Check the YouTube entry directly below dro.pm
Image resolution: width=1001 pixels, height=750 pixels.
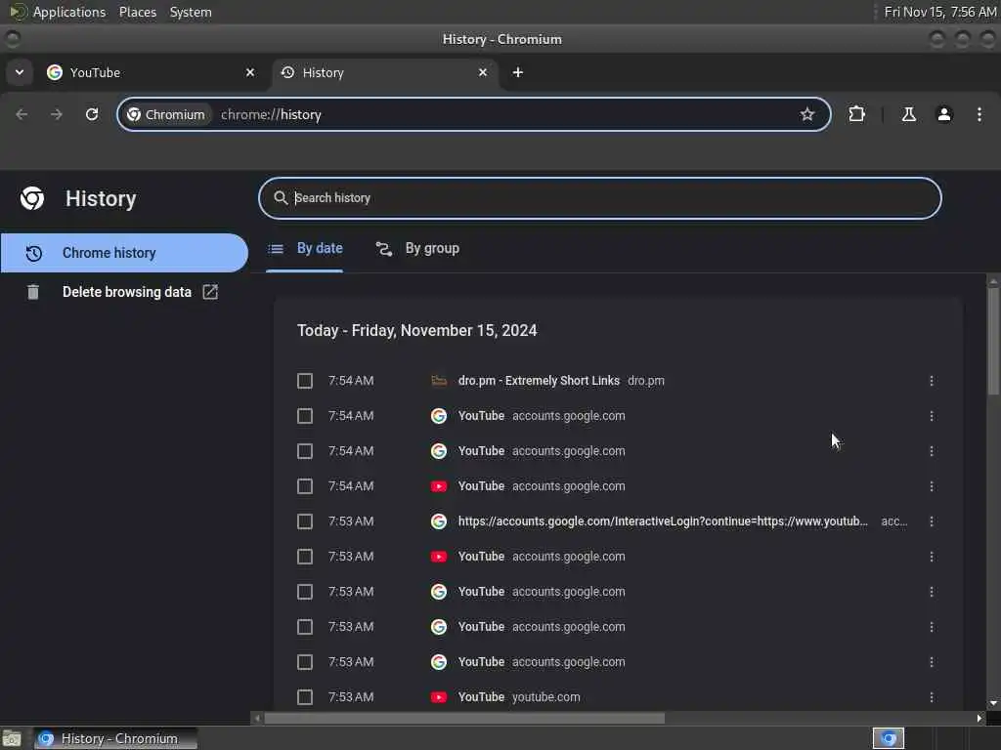305,416
